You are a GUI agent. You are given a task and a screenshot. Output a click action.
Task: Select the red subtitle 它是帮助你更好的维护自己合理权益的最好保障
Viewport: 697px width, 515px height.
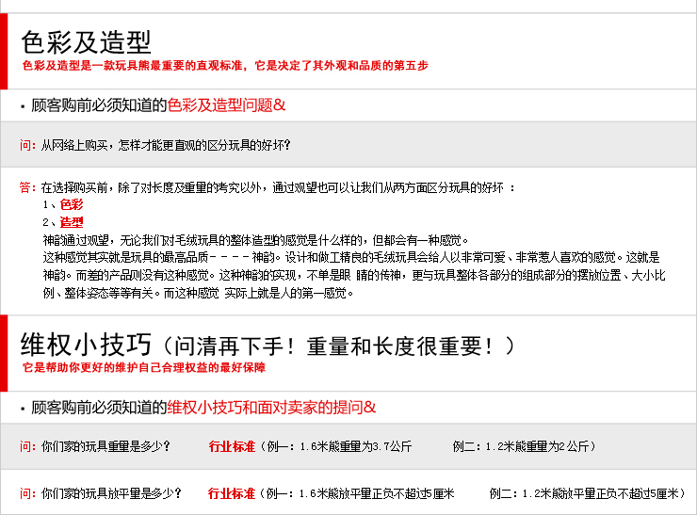(143, 367)
